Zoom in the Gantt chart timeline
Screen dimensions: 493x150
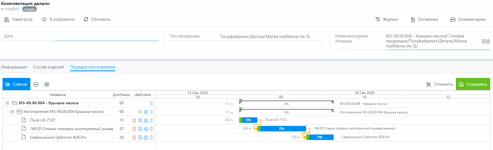pos(47,84)
